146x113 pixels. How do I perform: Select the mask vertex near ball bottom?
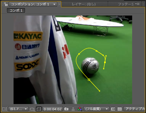coord(89,80)
